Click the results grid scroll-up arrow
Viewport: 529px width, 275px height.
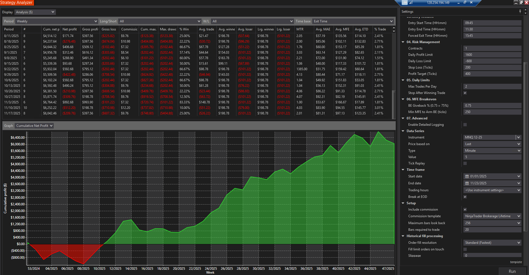[x=394, y=28]
